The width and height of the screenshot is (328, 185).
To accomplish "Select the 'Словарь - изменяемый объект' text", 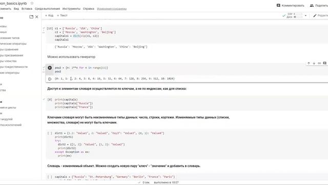I will pos(124,166).
